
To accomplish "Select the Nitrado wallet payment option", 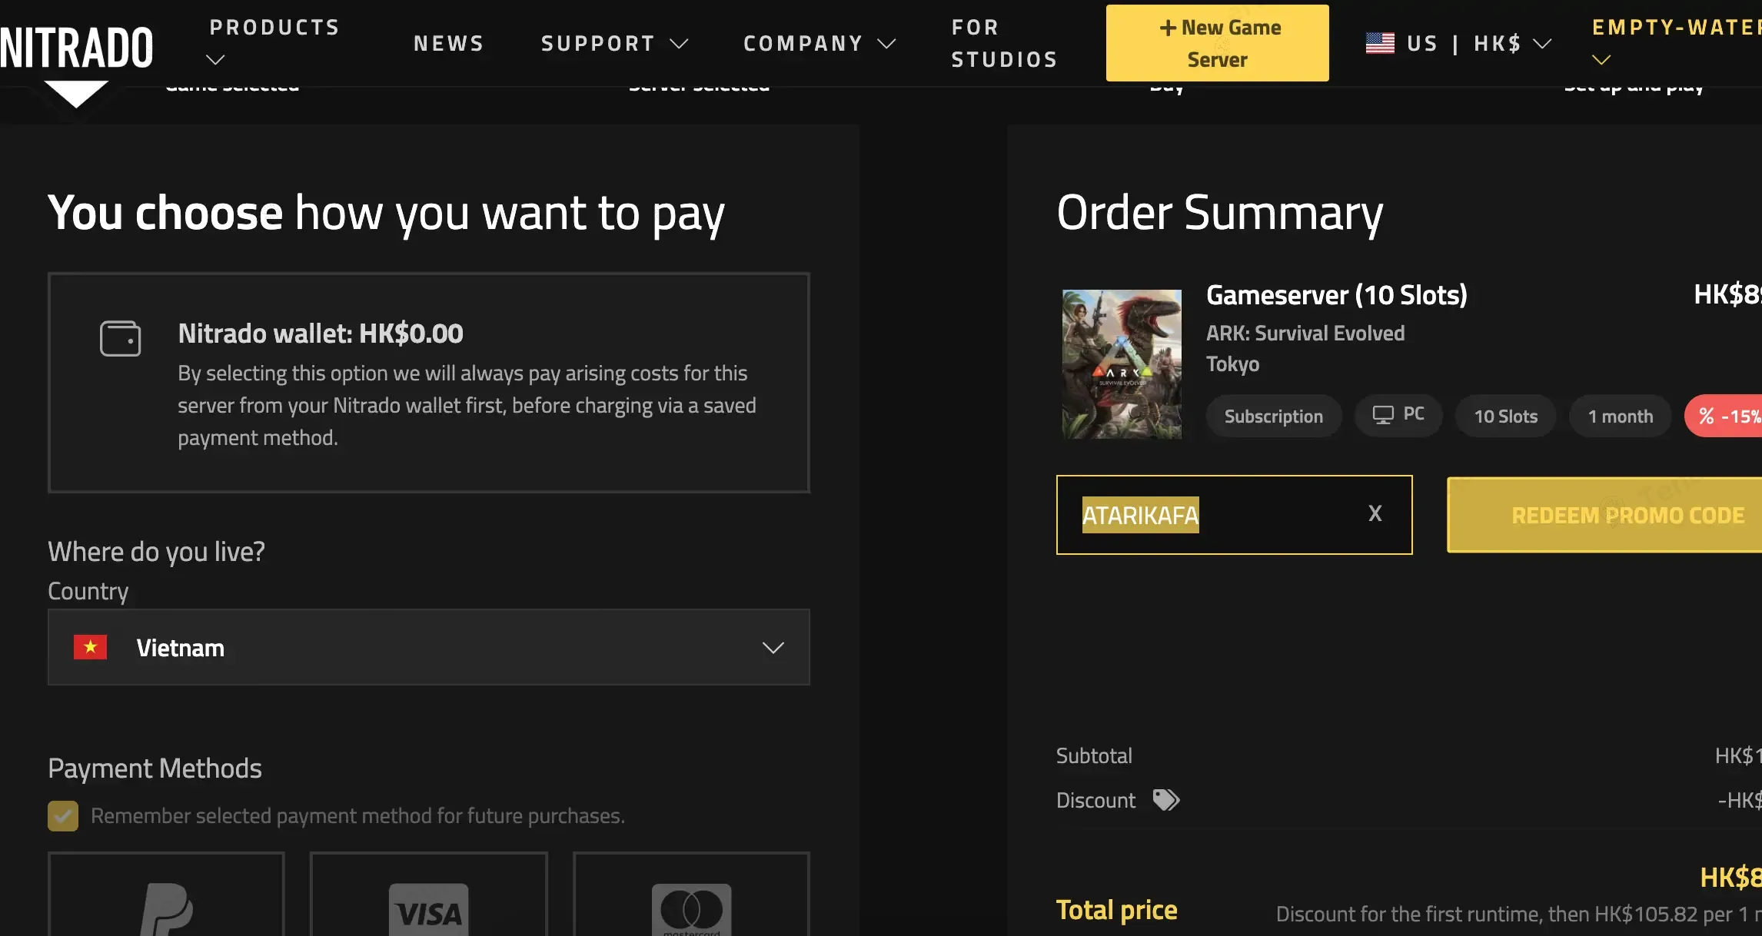I will tap(428, 383).
